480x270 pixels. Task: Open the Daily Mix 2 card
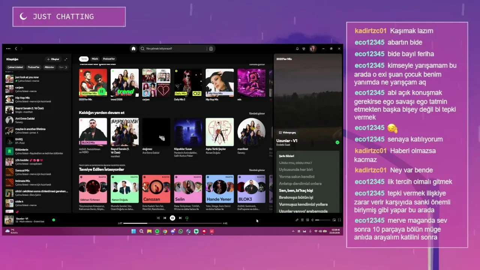point(188,85)
